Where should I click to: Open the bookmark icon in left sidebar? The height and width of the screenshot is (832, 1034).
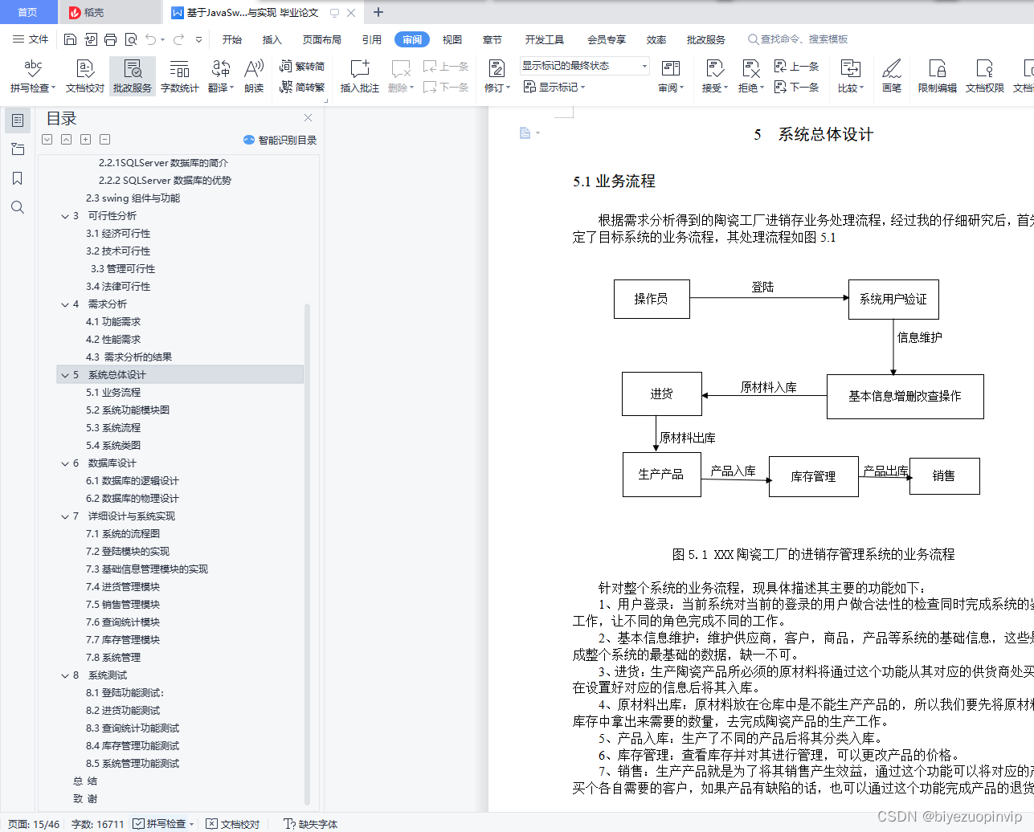[x=18, y=178]
